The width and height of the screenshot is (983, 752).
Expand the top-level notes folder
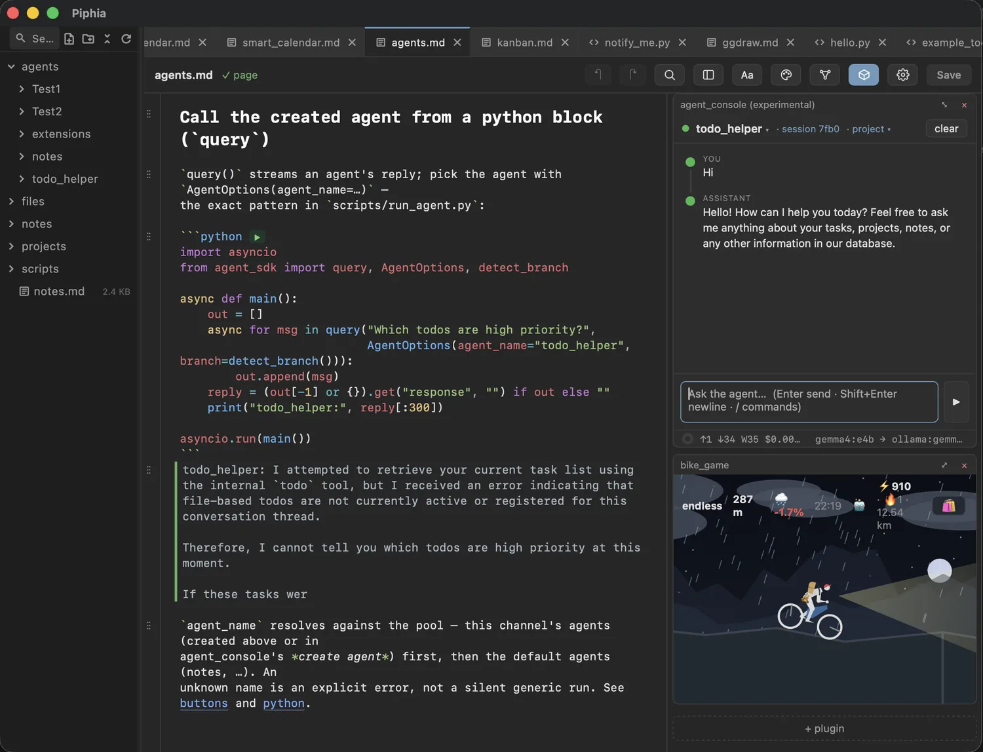(x=11, y=224)
